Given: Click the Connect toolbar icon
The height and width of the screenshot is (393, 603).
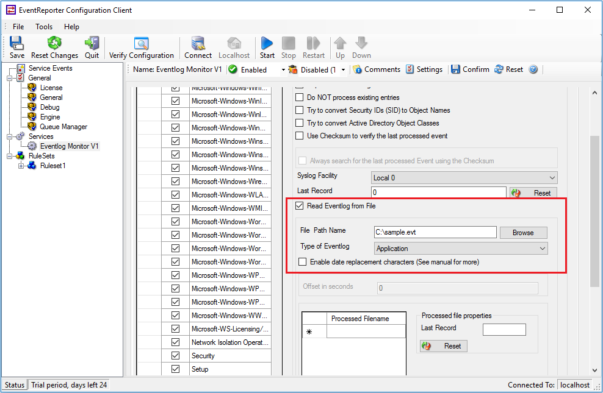Looking at the screenshot, I should tap(198, 47).
